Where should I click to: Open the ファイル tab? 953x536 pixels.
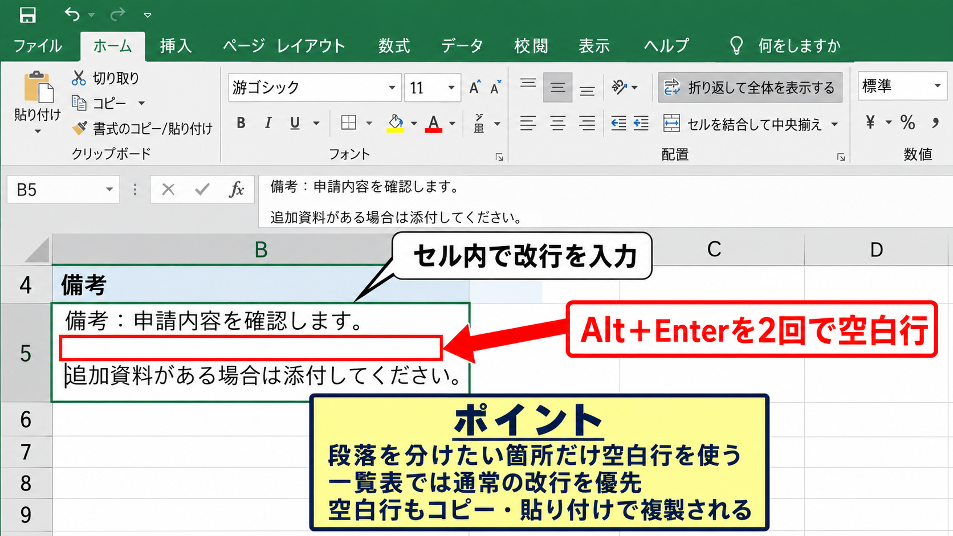[38, 46]
